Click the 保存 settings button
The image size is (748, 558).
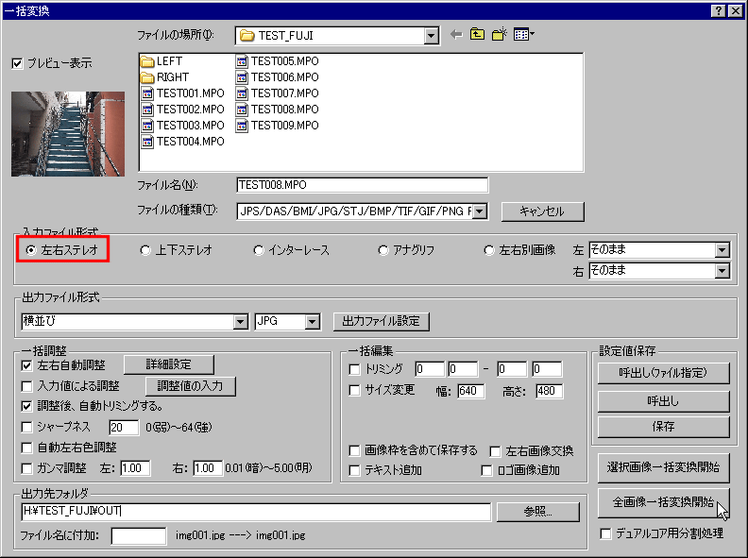tap(663, 427)
